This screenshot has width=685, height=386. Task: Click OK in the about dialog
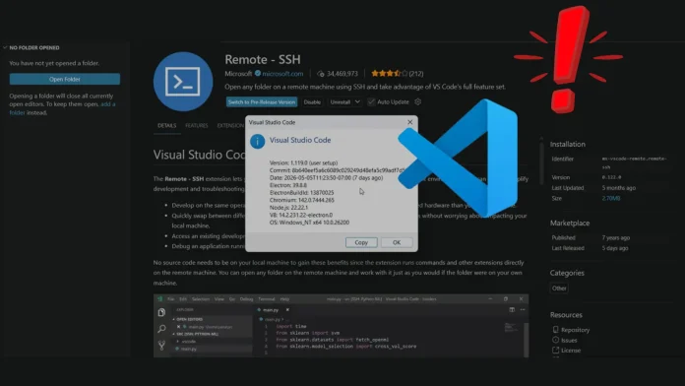397,242
